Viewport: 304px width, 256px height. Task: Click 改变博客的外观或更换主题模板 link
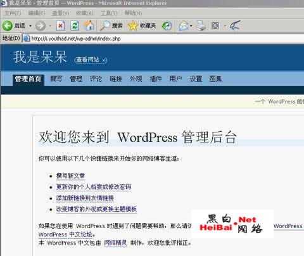point(96,209)
